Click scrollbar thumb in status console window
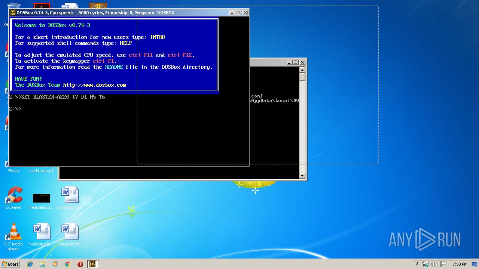Image resolution: width=479 pixels, height=269 pixels. 302,77
